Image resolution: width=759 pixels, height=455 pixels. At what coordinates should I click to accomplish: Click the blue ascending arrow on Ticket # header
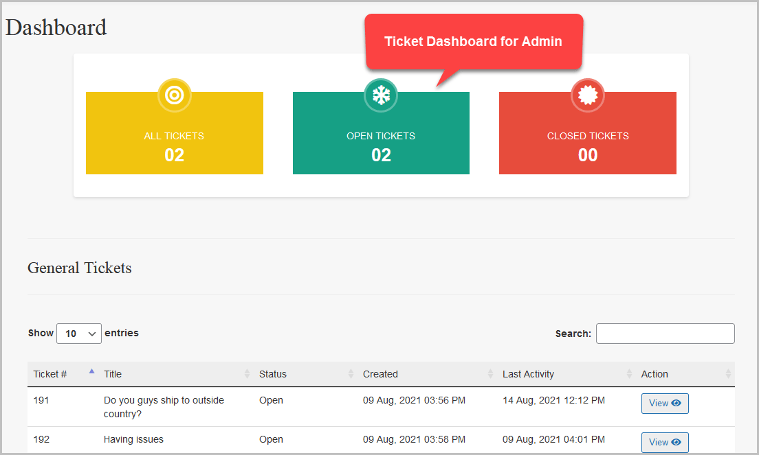point(91,371)
